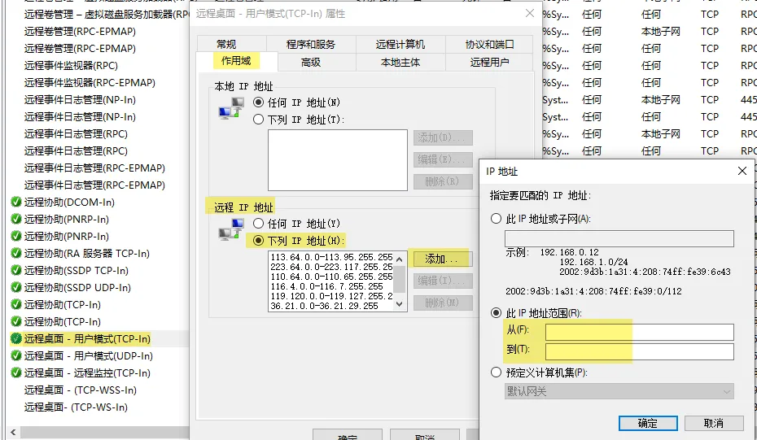This screenshot has width=757, height=440.
Task: Open the 远程用户 tab
Action: coord(489,62)
